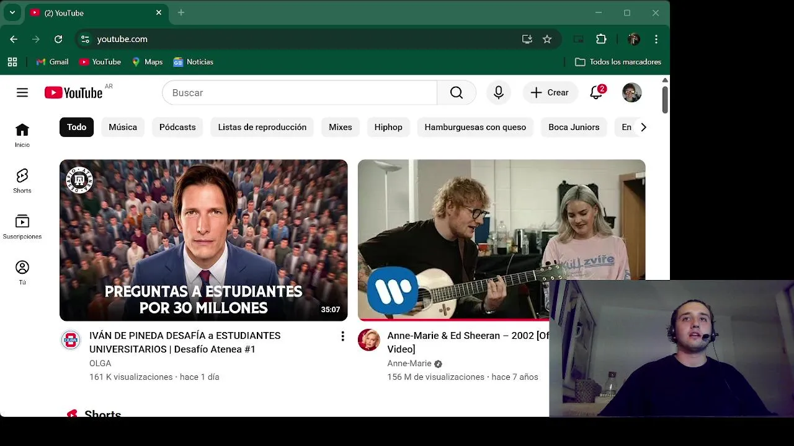Open the YouTube hamburger guide menu
Viewport: 794px width, 446px height.
(22, 92)
